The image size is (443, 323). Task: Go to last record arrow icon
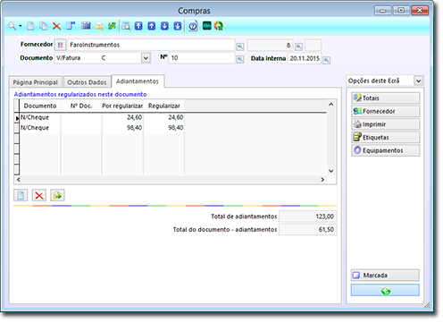[x=178, y=26]
